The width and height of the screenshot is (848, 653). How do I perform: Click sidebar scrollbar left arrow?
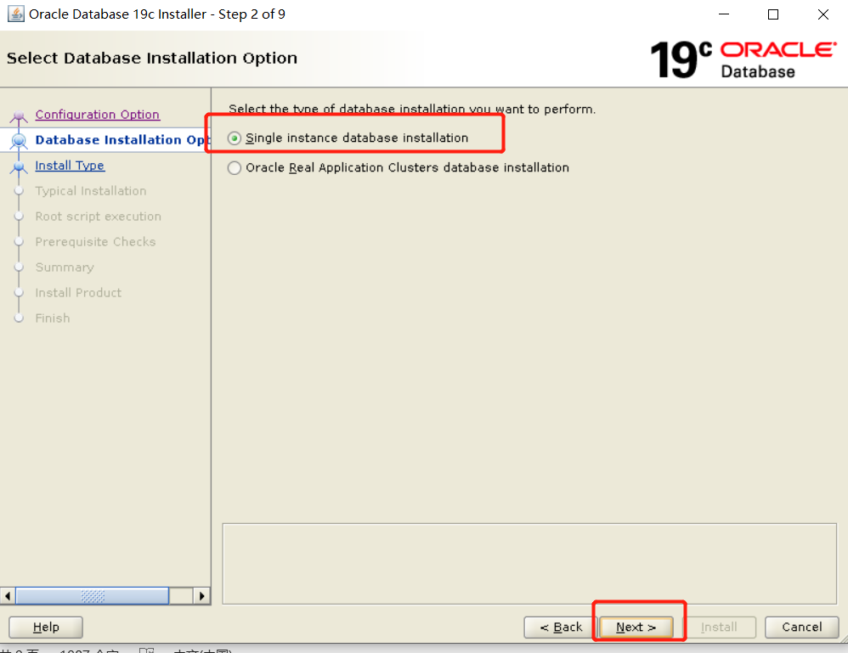pyautogui.click(x=8, y=596)
